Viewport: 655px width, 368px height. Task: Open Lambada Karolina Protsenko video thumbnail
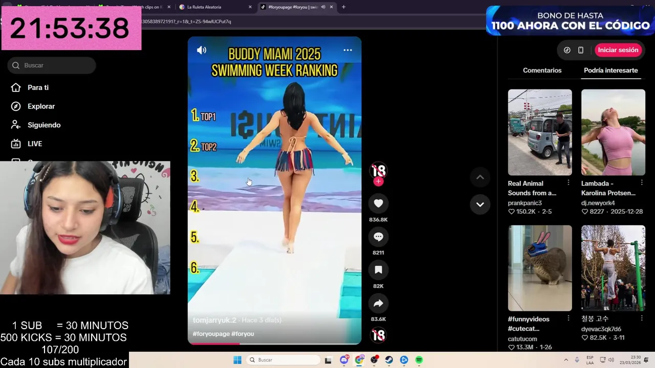tap(613, 132)
